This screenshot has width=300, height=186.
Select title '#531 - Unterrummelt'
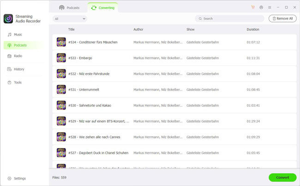84,90
